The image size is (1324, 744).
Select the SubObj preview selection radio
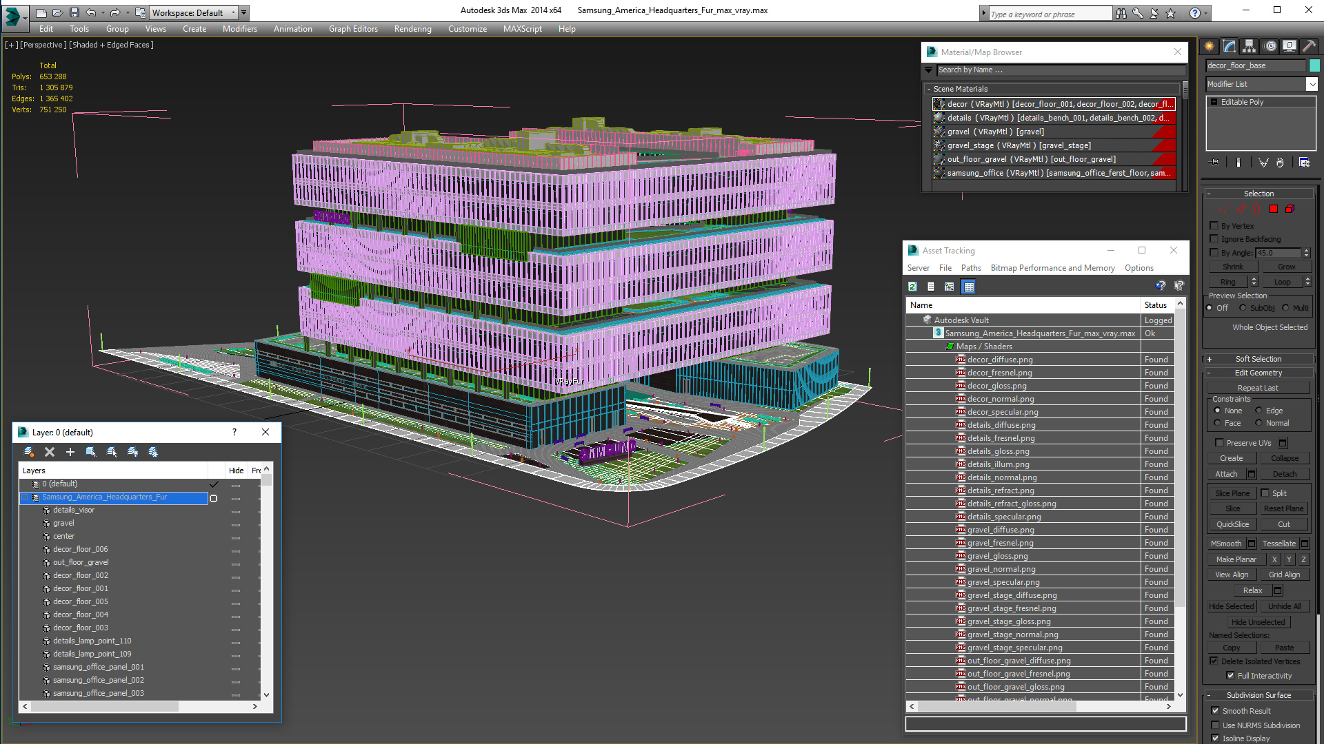point(1243,308)
